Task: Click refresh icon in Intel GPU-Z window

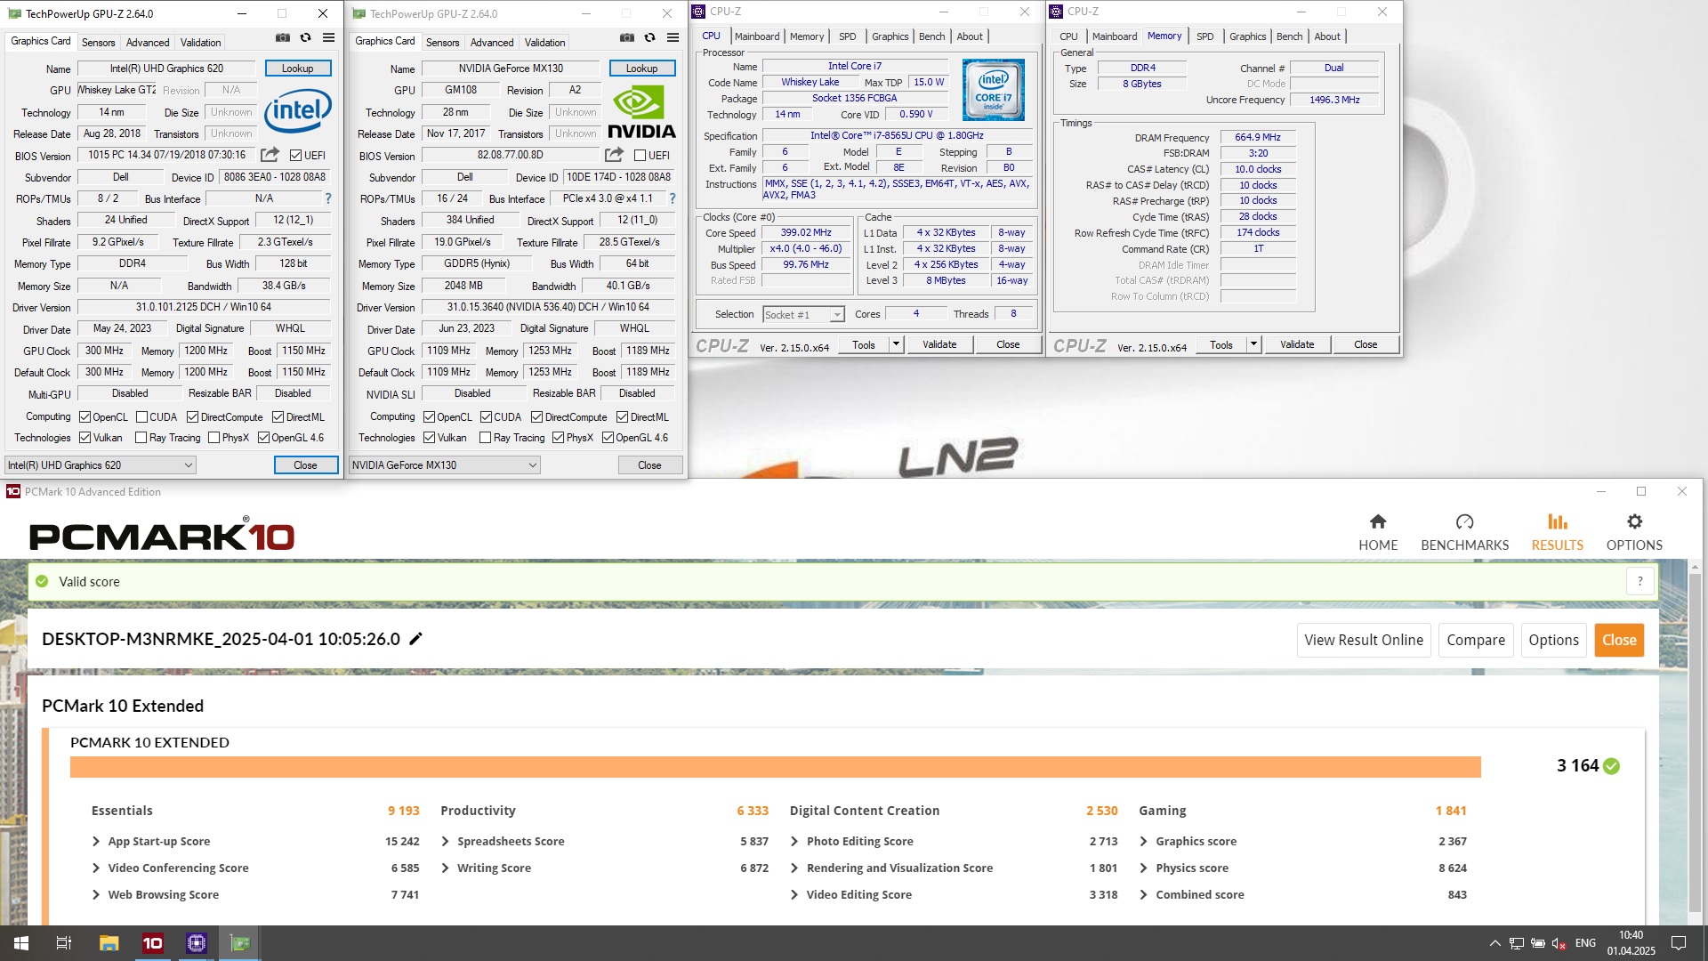Action: click(x=305, y=37)
